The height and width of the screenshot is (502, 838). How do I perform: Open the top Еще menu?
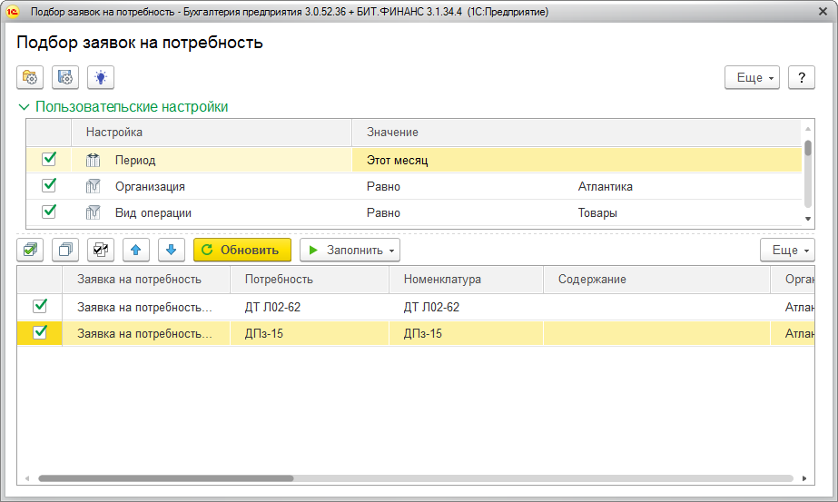tap(753, 78)
